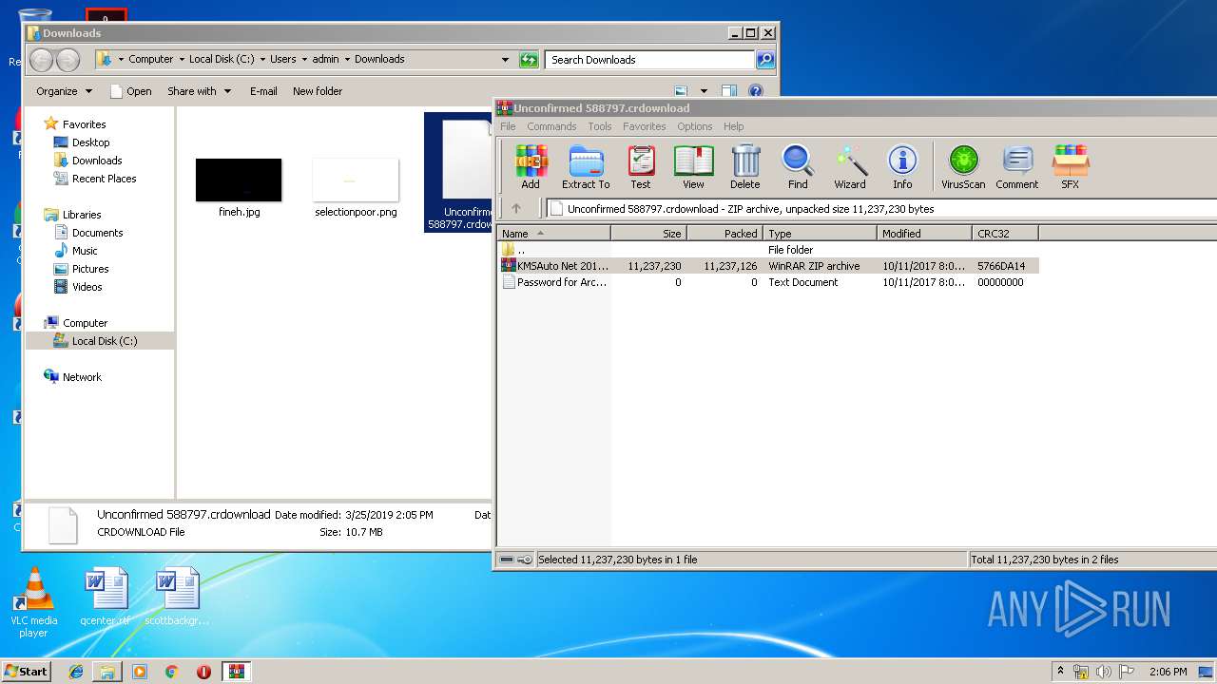
Task: Select the KMSAuto Net archive row
Action: [768, 266]
